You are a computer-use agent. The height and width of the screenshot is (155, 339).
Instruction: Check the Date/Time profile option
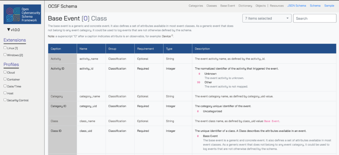[x=5, y=86]
